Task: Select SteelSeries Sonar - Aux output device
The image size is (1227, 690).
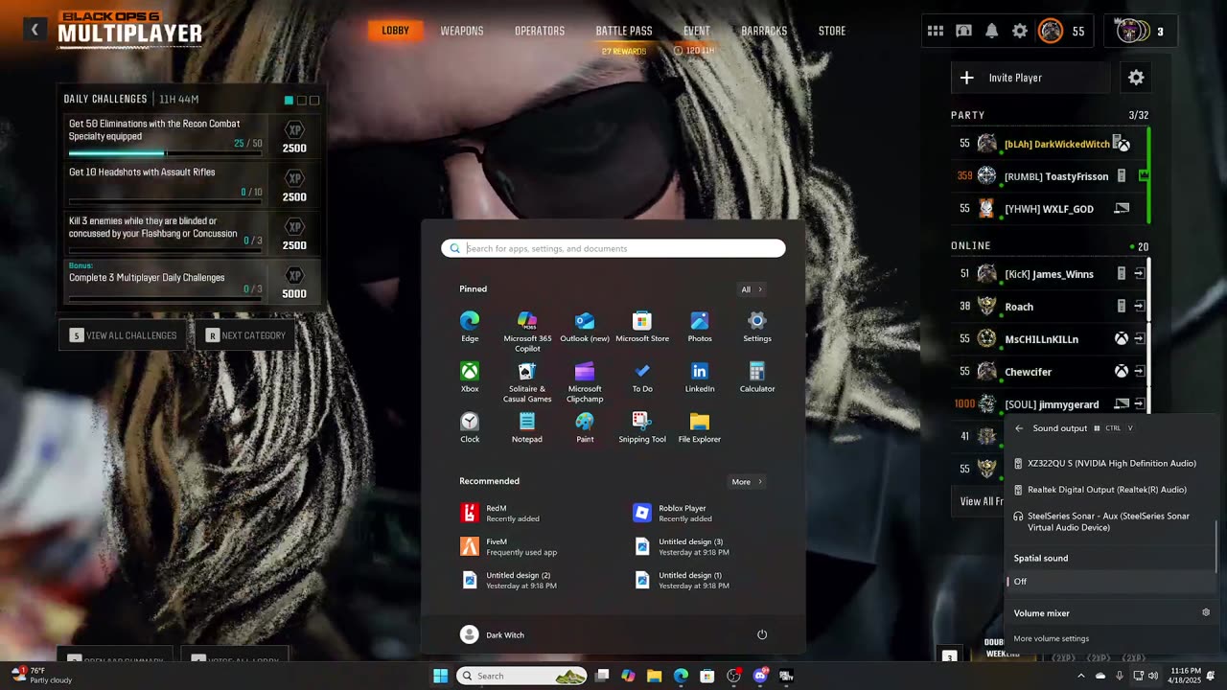Action: (1110, 521)
